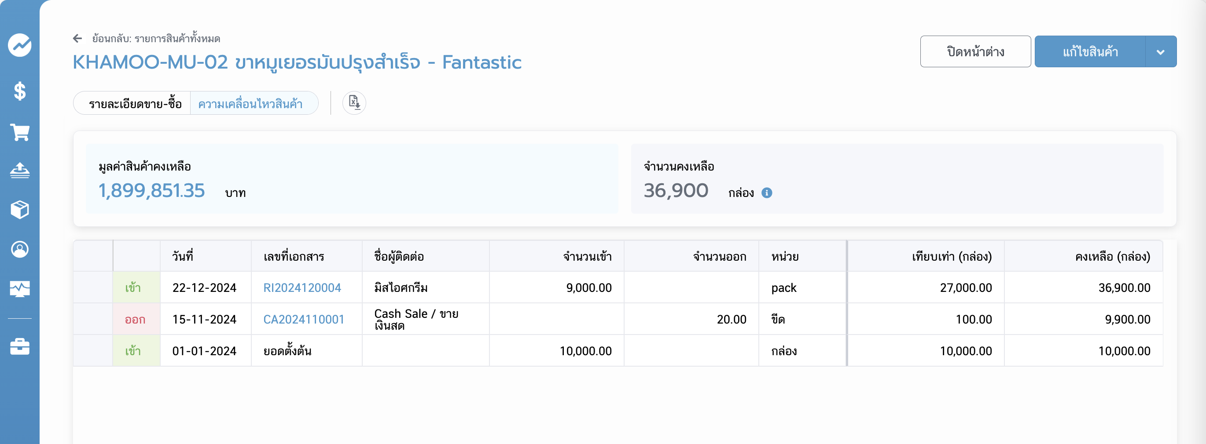The width and height of the screenshot is (1206, 444).
Task: Open the contacts person icon in sidebar
Action: [20, 249]
